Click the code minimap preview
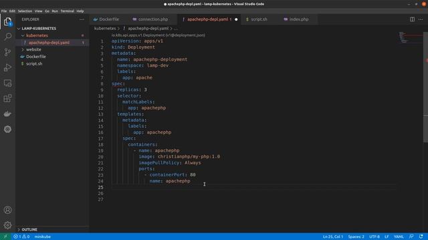This screenshot has width=428, height=240. coord(411,37)
